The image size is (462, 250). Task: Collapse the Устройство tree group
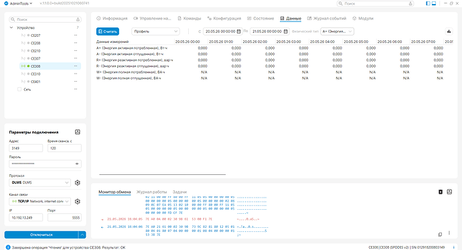tap(11, 27)
